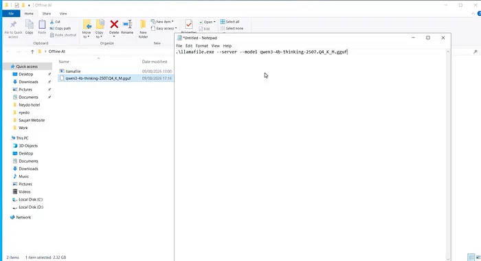Click the Notepad title bar icon

coord(179,38)
